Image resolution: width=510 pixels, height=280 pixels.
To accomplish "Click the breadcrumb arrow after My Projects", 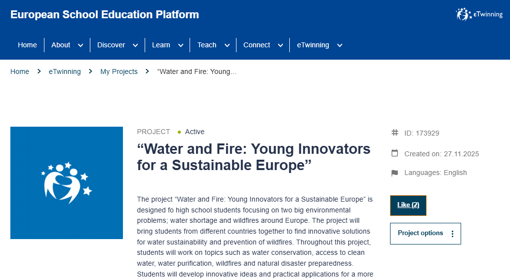I will pyautogui.click(x=147, y=71).
